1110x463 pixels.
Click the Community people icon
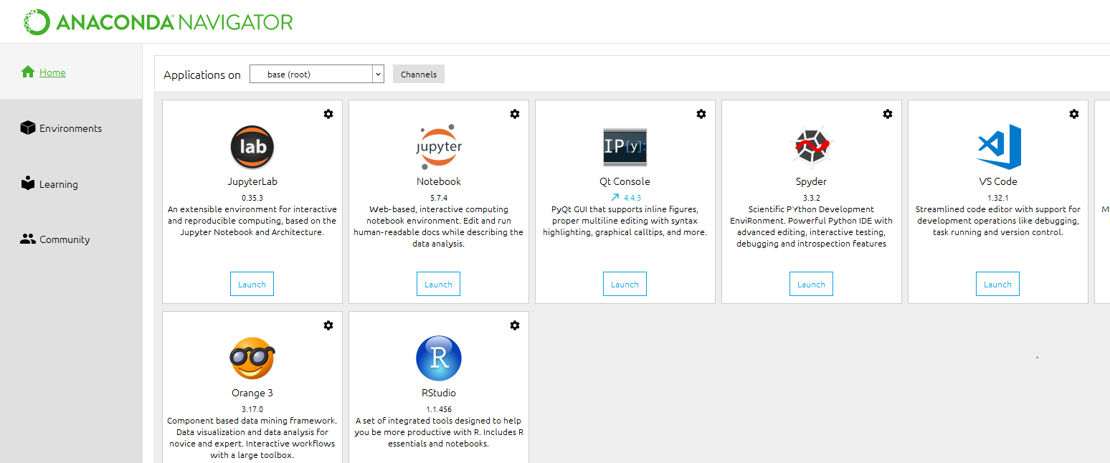pos(28,239)
